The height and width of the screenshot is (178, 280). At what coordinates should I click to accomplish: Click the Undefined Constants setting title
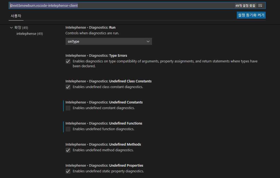[x=104, y=102]
